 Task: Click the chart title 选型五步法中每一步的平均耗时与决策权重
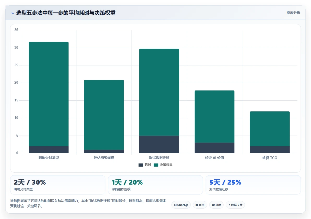66,13
